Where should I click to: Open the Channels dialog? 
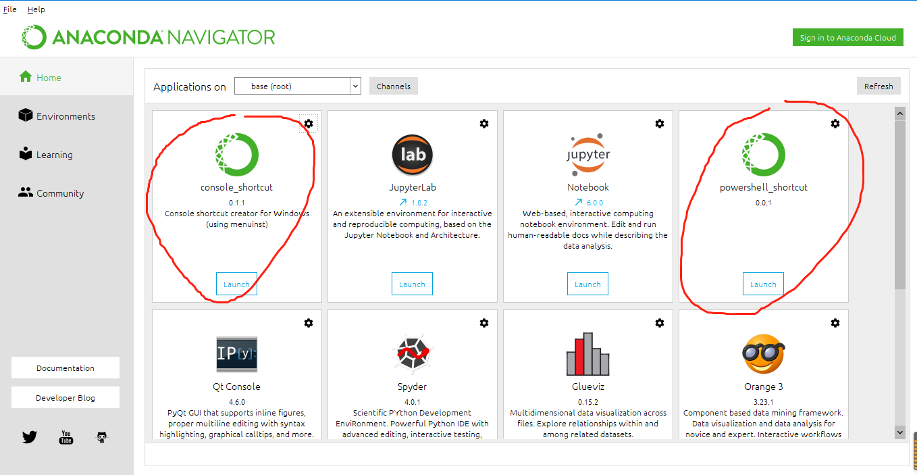coord(394,86)
